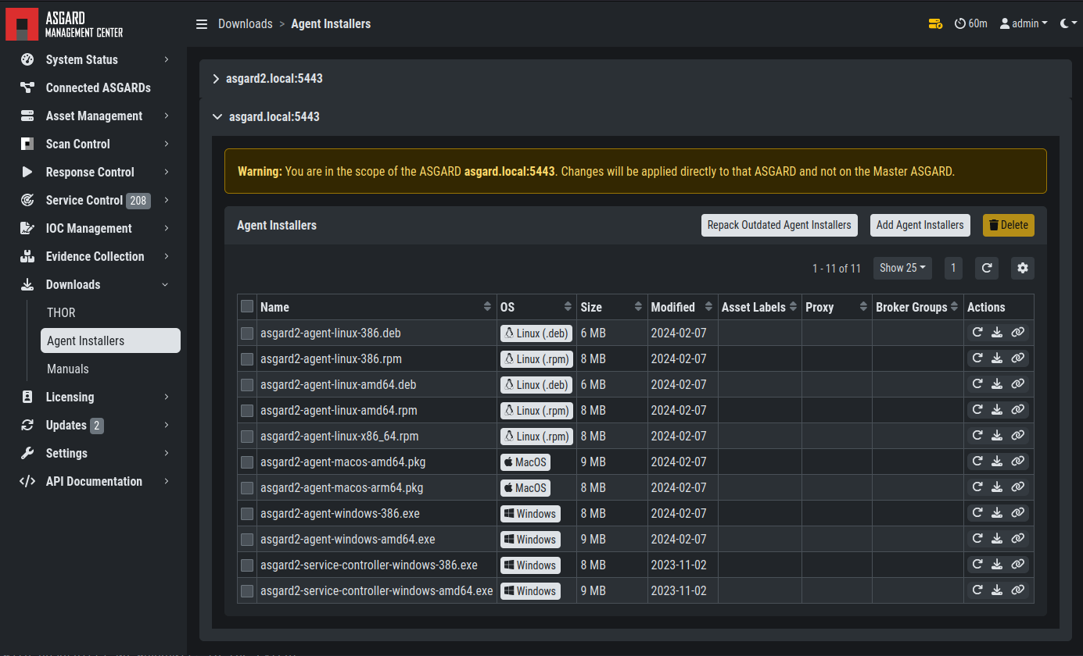Repack asgard2-agent-windows-386.exe icon
This screenshot has height=656, width=1083.
977,513
